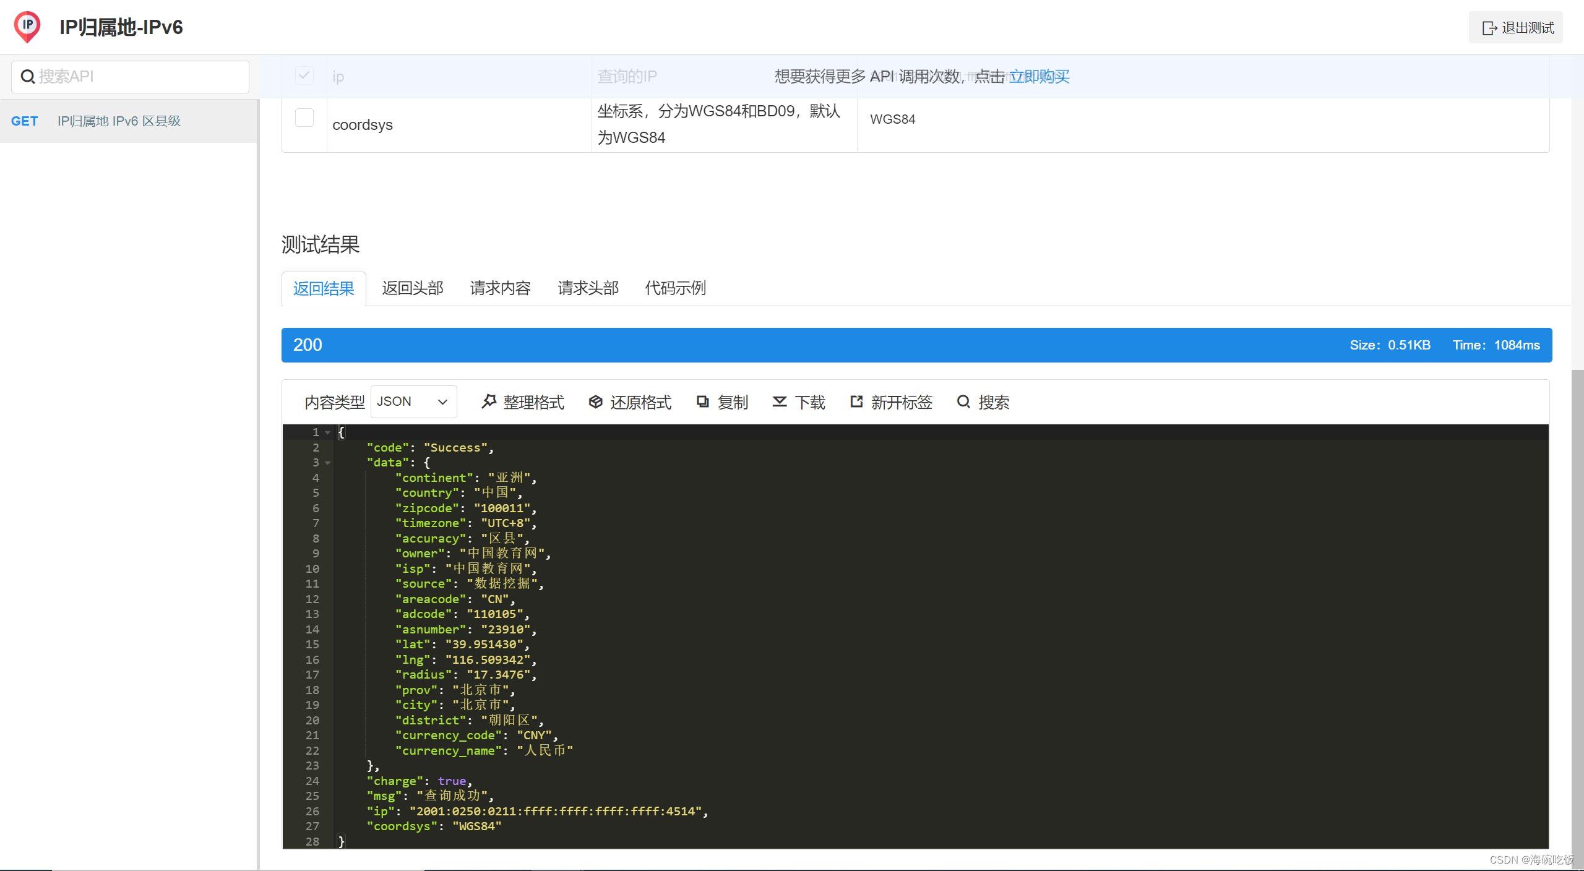Switch to the 返回头部 tab

(x=411, y=288)
